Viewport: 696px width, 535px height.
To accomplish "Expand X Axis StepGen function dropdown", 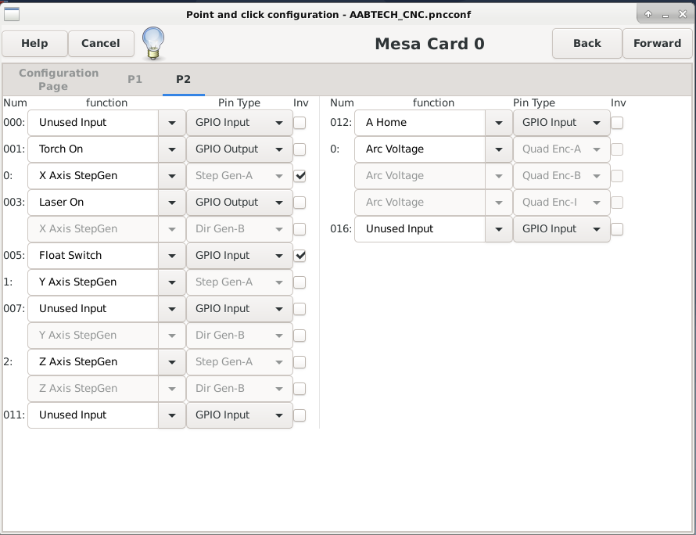I will click(x=172, y=176).
